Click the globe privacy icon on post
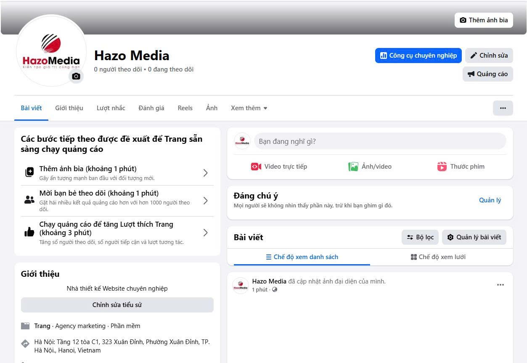 [x=275, y=290]
